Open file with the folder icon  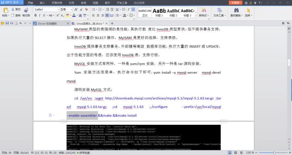click(3, 23)
